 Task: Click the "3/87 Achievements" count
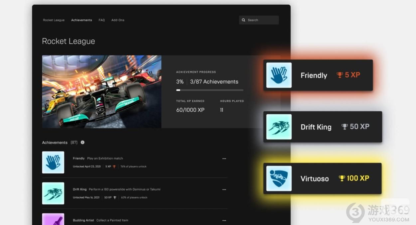[214, 82]
